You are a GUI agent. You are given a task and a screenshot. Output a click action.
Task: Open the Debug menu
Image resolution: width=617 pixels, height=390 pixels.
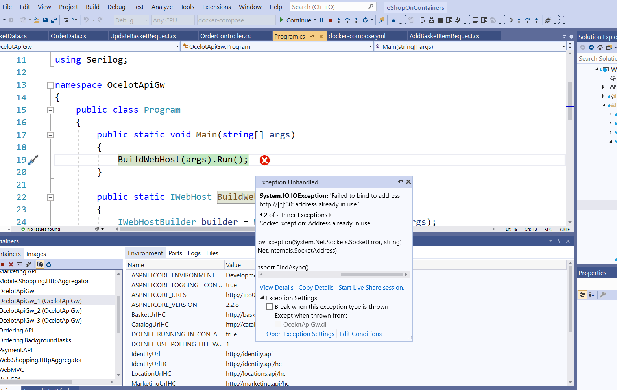116,7
